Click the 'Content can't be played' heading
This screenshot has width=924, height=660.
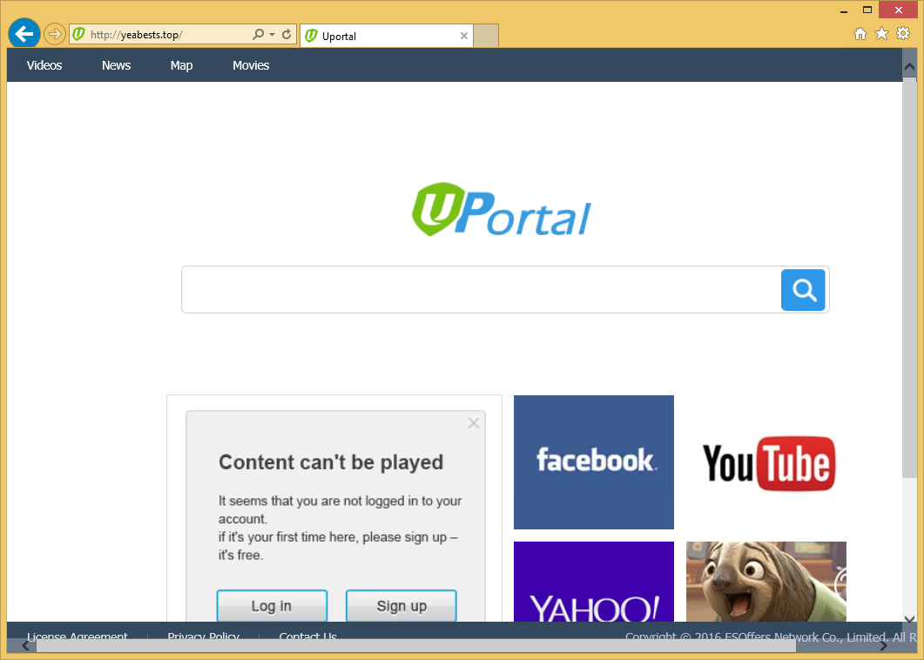pos(331,462)
